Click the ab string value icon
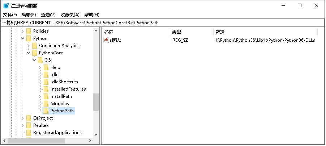The height and width of the screenshot is (146, 326). 106,40
